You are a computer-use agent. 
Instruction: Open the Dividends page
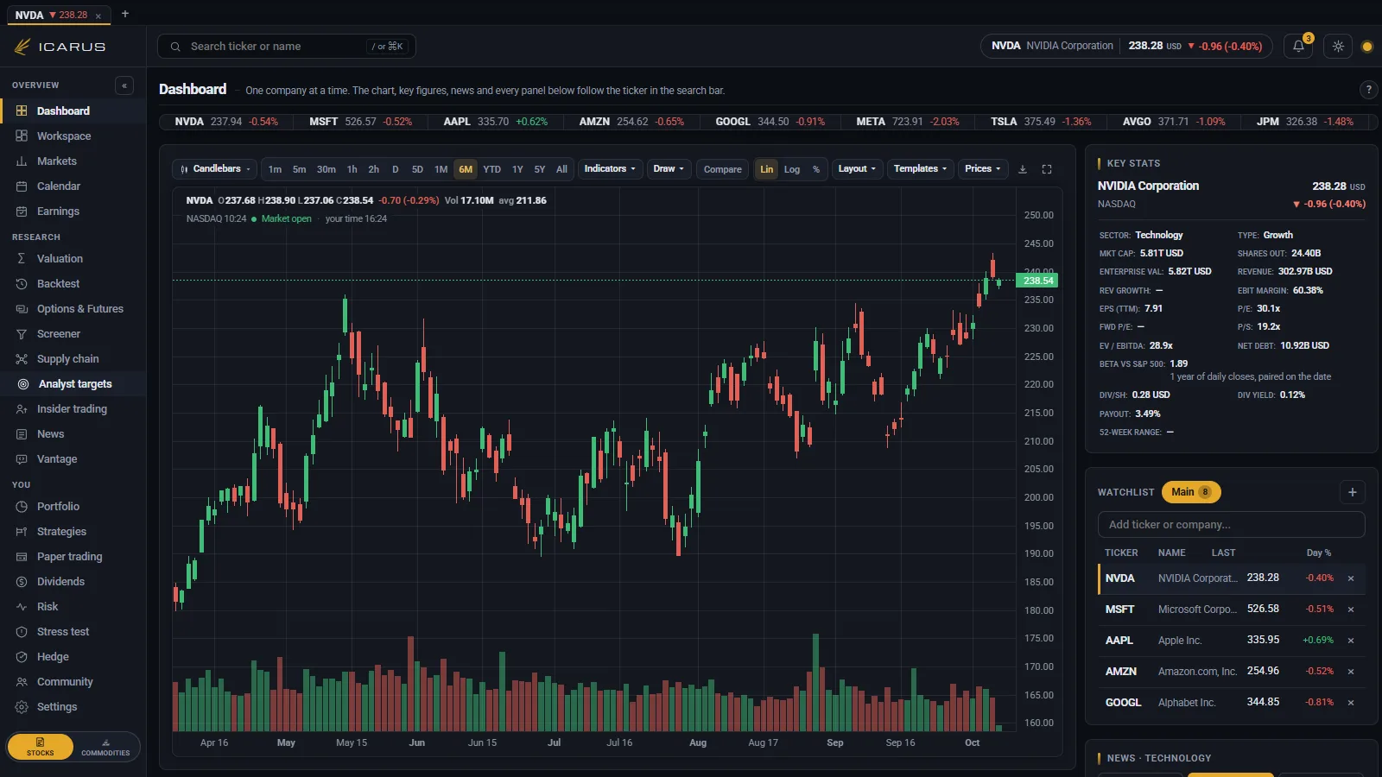point(73,582)
